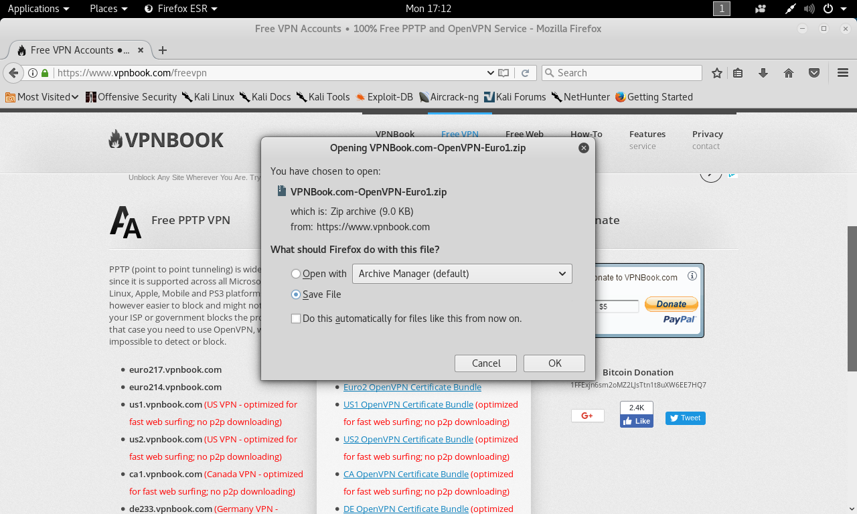Select the Free VPN Accounts browser tab
This screenshot has height=514, width=857.
click(80, 50)
